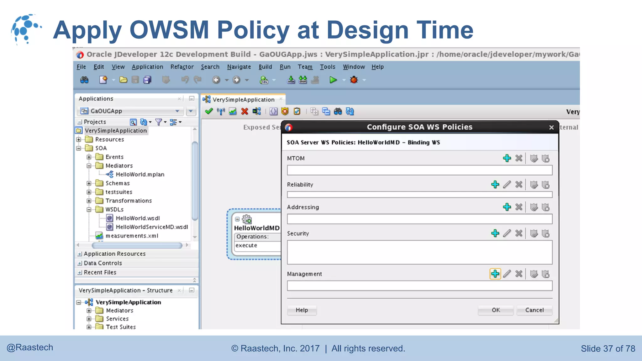Click Help in policies dialog
The height and width of the screenshot is (361, 642).
click(302, 310)
